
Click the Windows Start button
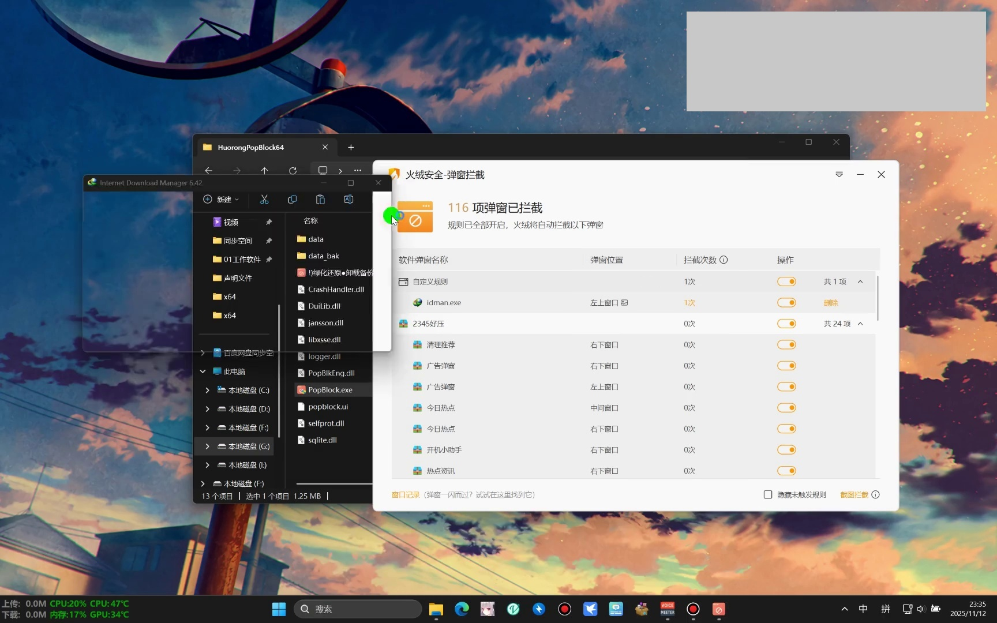(x=279, y=609)
